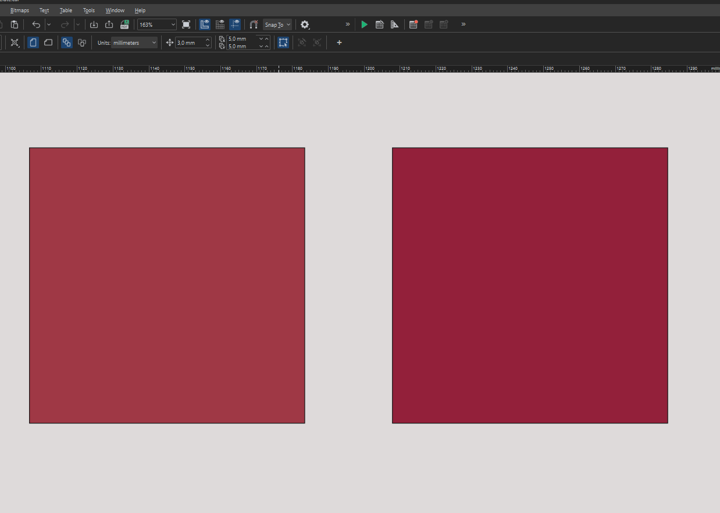The image size is (720, 513).
Task: Click the Export icon
Action: pos(109,24)
